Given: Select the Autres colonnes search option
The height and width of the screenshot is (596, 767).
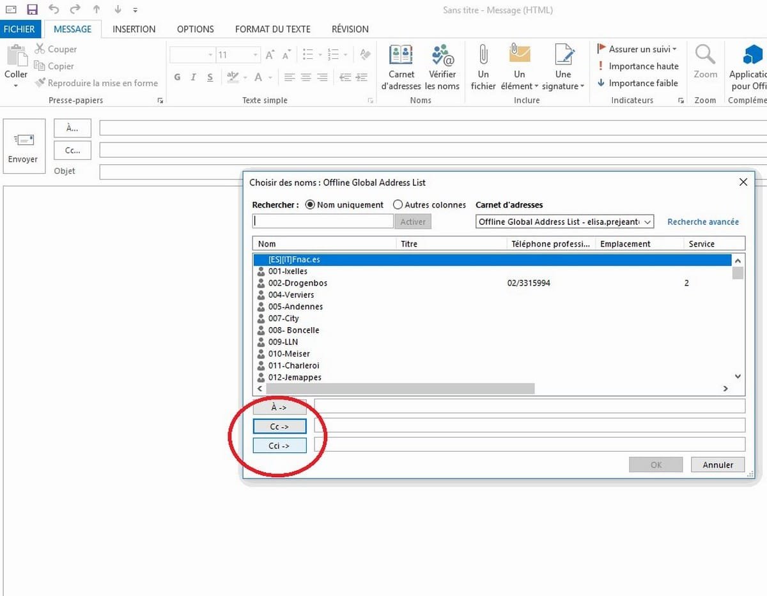Looking at the screenshot, I should pos(398,205).
